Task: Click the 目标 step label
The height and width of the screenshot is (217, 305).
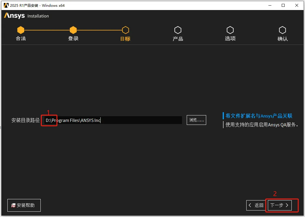Action: (x=125, y=39)
